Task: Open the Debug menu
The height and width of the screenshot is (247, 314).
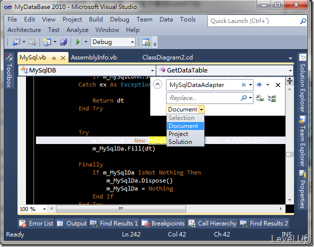Action: pyautogui.click(x=119, y=19)
